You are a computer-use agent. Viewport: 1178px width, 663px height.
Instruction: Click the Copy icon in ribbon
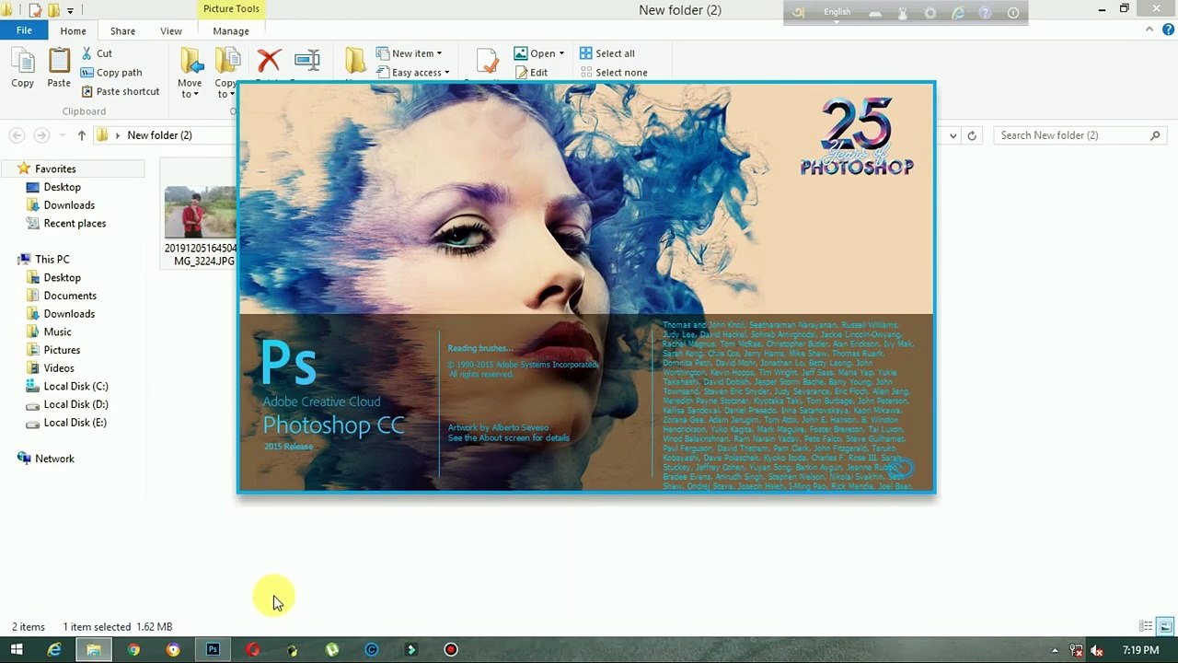[x=23, y=69]
